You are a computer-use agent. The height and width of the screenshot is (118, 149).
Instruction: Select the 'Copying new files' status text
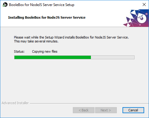(x=45, y=51)
